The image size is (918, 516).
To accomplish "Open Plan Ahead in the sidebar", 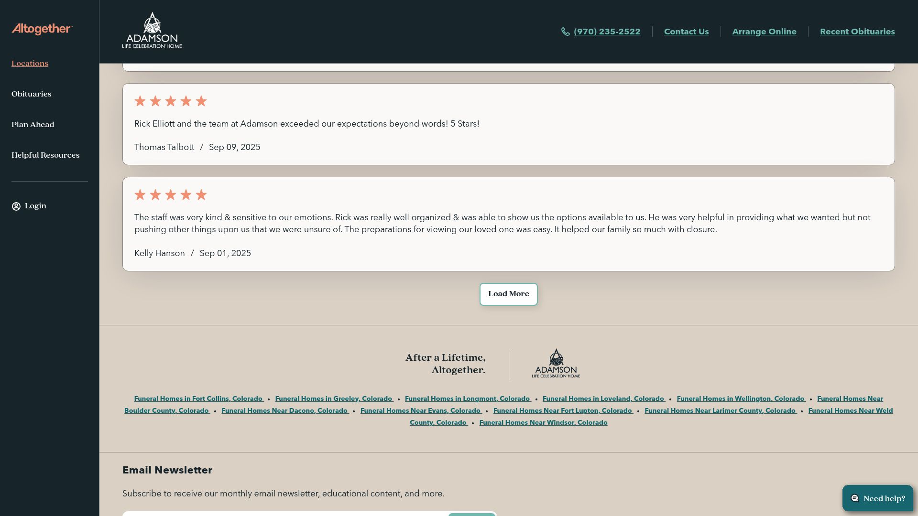I will coord(33,125).
